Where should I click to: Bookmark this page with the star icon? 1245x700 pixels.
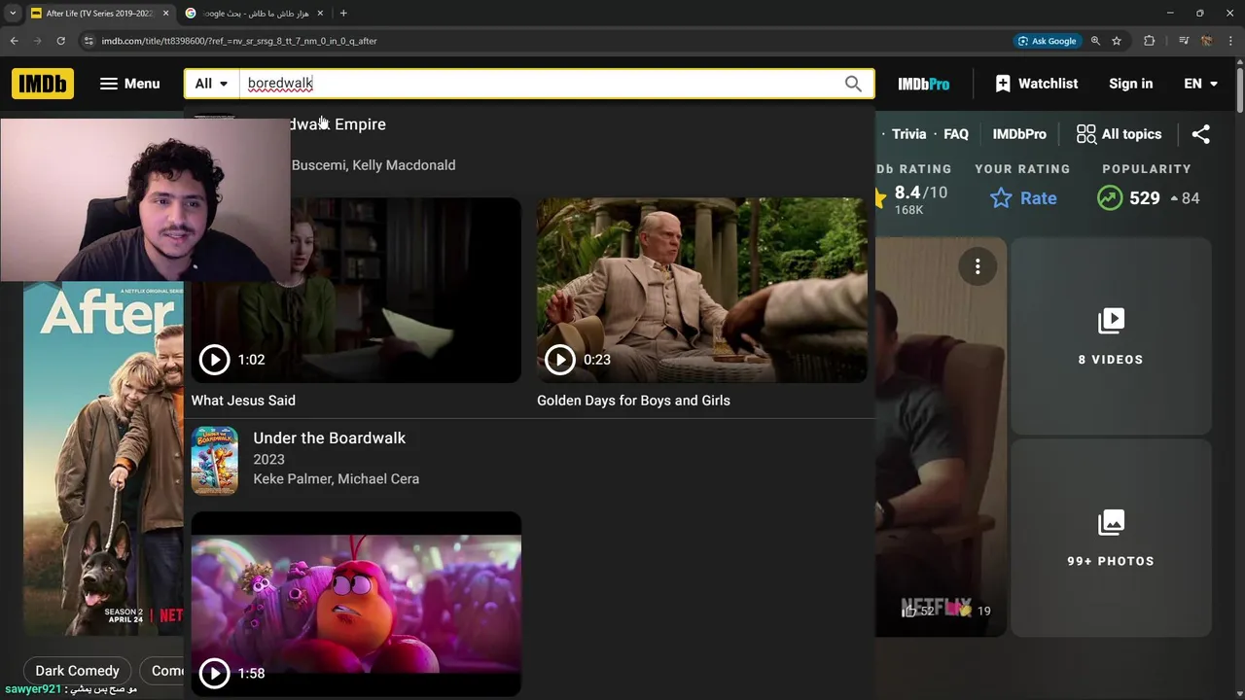[1117, 41]
